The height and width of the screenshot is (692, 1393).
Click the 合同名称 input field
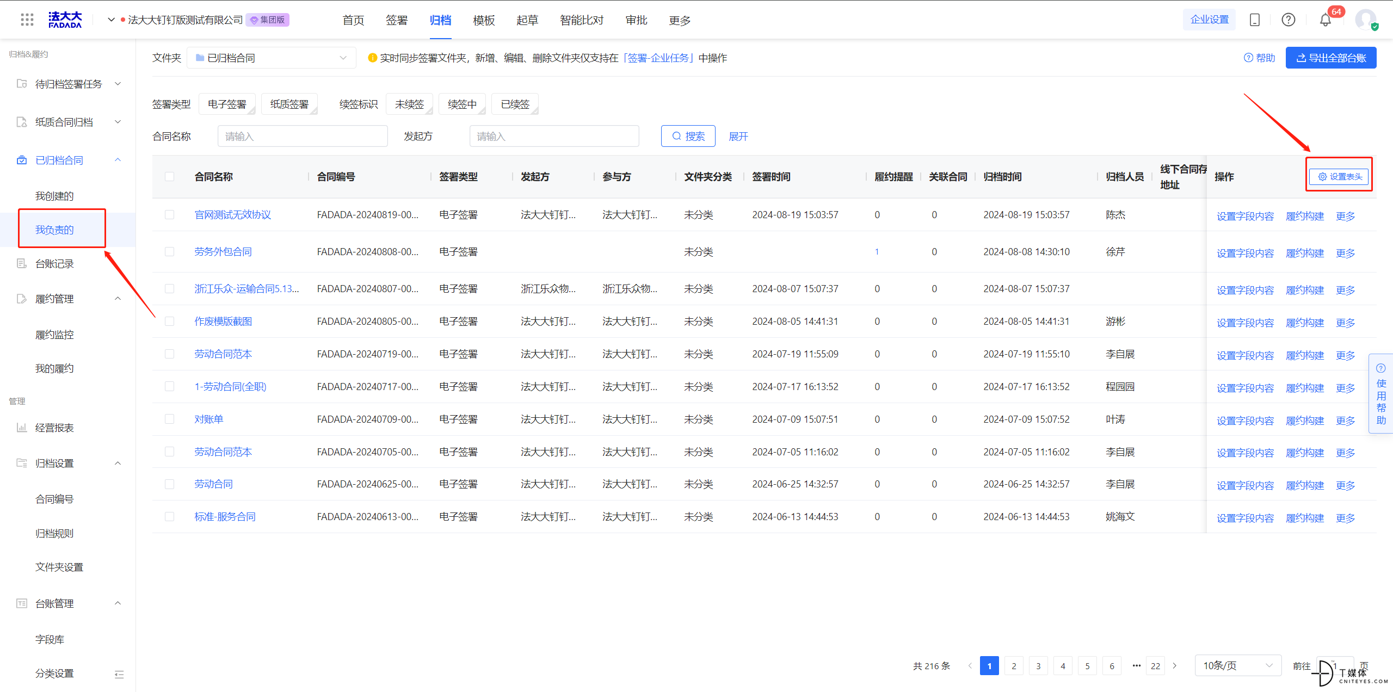click(303, 136)
